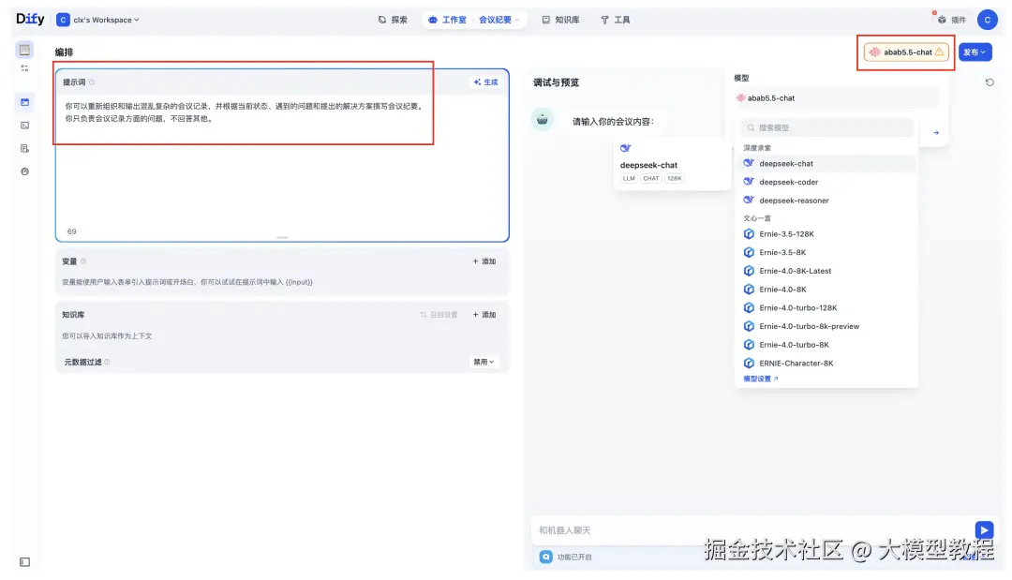Collapse the sidebar with the bottom-left panel icon

tap(24, 562)
